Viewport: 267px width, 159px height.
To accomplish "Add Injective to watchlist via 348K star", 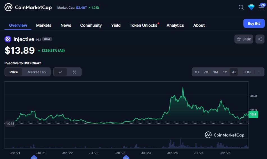I will coord(244,39).
